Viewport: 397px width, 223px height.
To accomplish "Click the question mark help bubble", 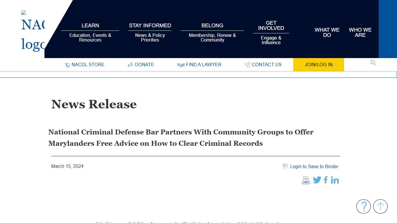I will click(x=364, y=206).
